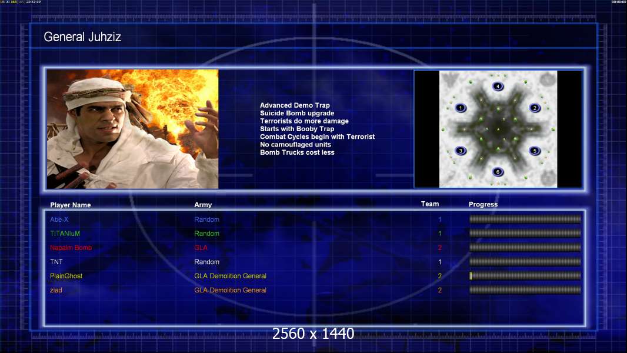This screenshot has width=627, height=353.
Task: Select player name TITANIuM
Action: [65, 234]
